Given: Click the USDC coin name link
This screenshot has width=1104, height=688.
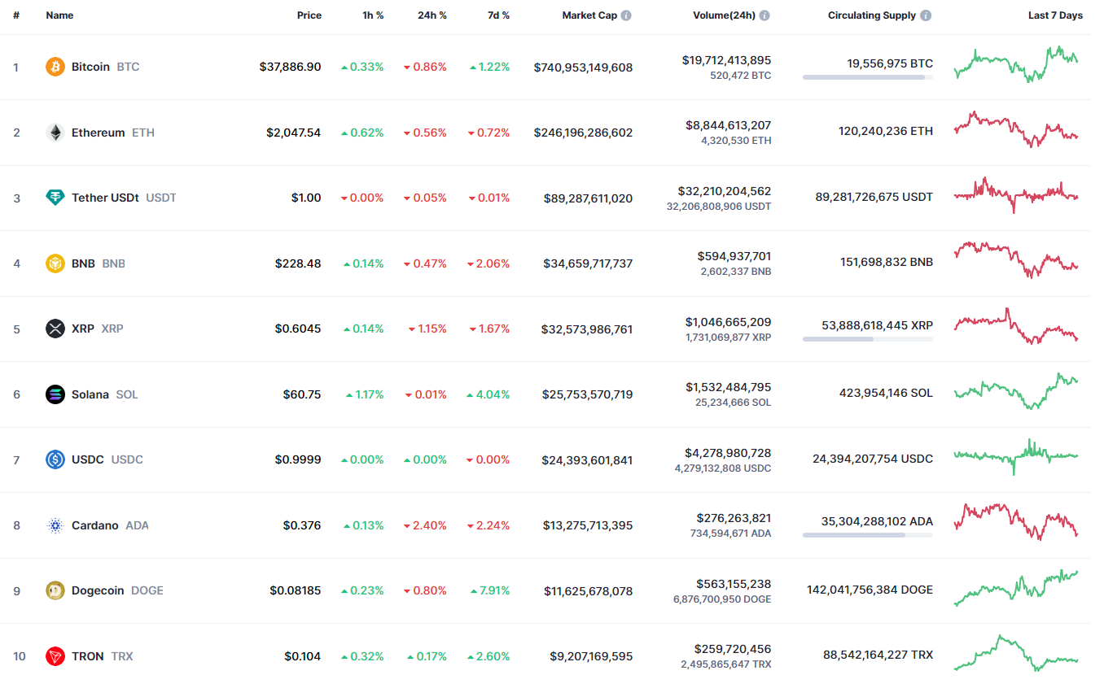Looking at the screenshot, I should [88, 459].
